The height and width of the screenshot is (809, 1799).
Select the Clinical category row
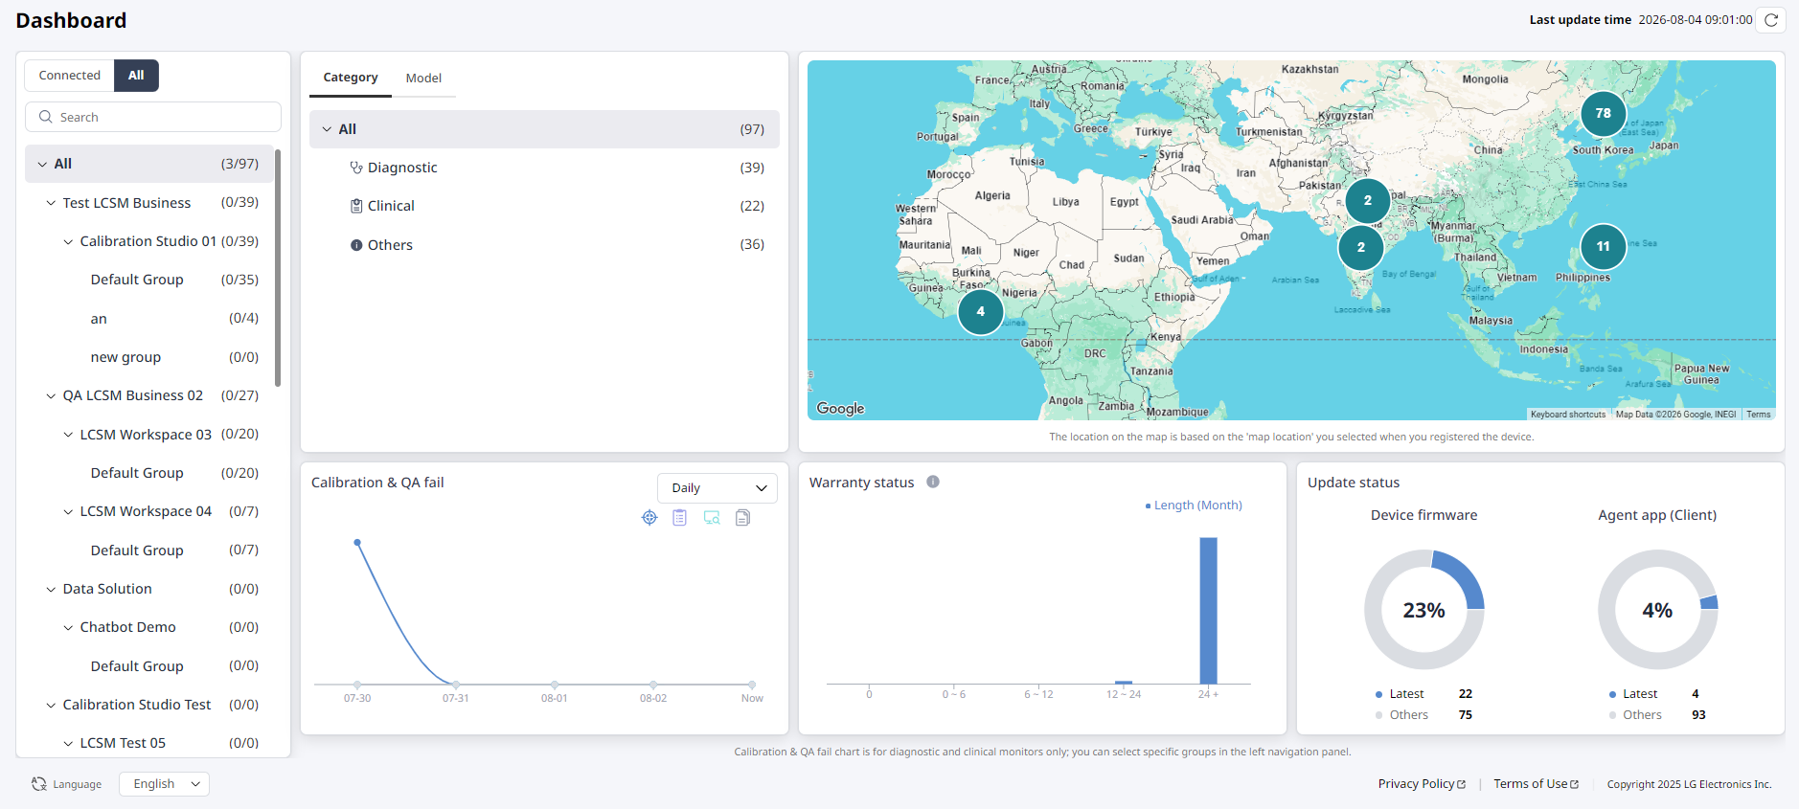(x=544, y=206)
